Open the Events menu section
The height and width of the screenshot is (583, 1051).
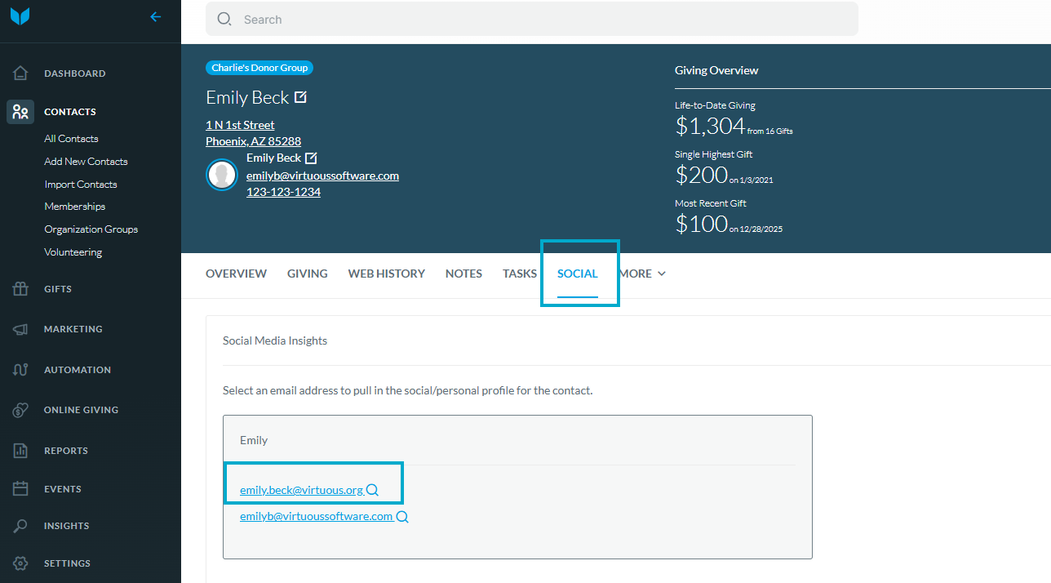click(x=63, y=489)
